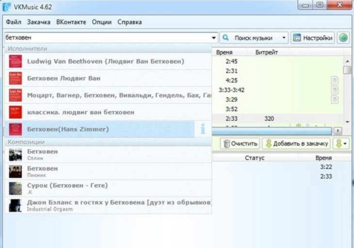The width and height of the screenshot is (354, 248).
Task: Click the globe icon button next to Настройки
Action: pyautogui.click(x=343, y=38)
